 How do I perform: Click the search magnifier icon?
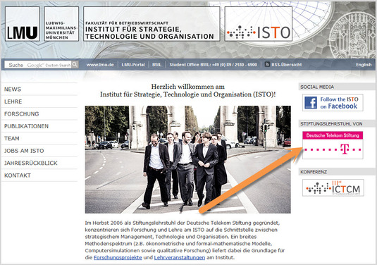[75, 64]
